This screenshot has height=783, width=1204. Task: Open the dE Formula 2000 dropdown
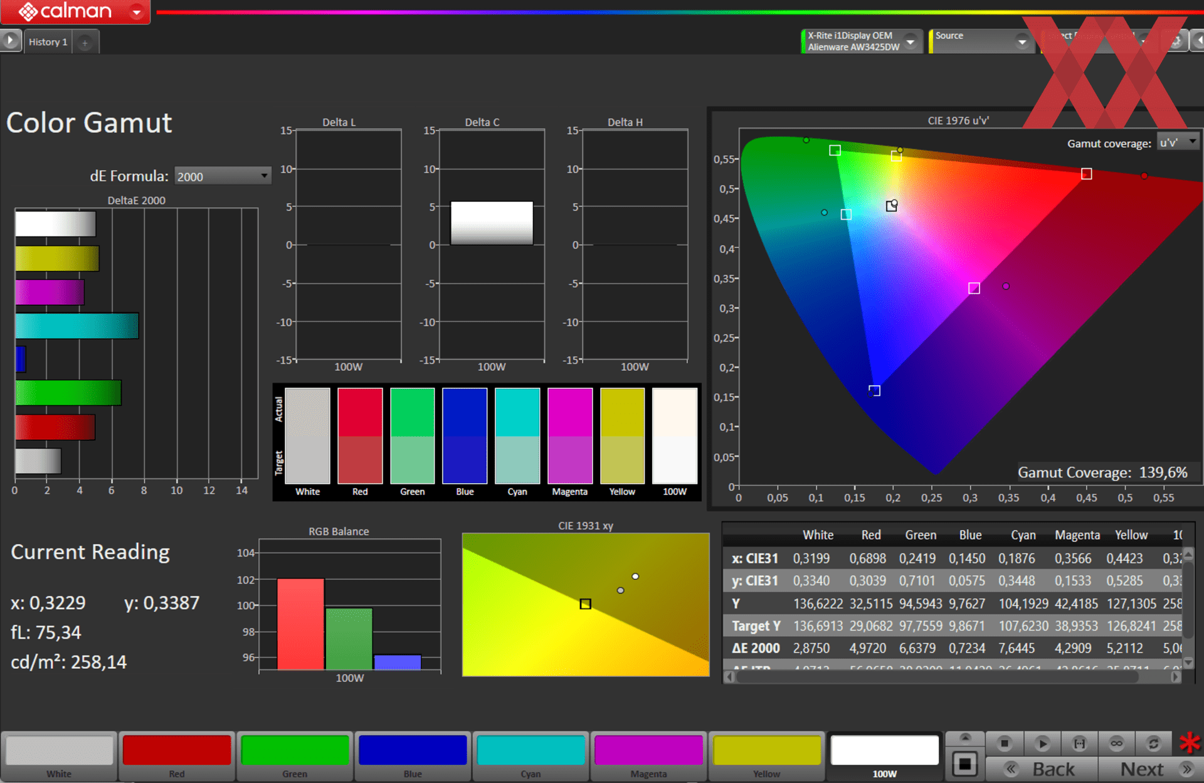[222, 176]
